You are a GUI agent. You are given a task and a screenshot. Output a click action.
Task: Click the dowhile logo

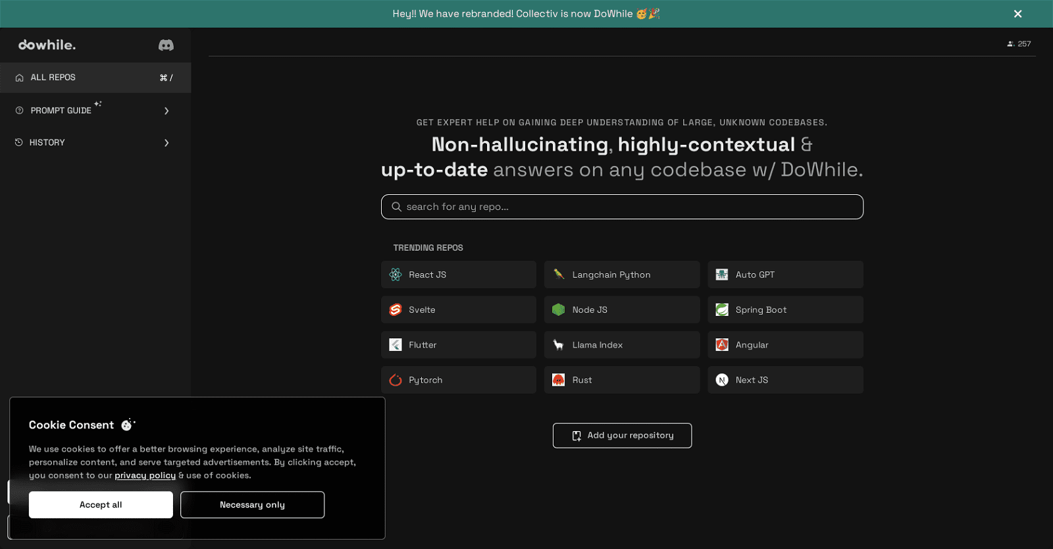tap(47, 45)
